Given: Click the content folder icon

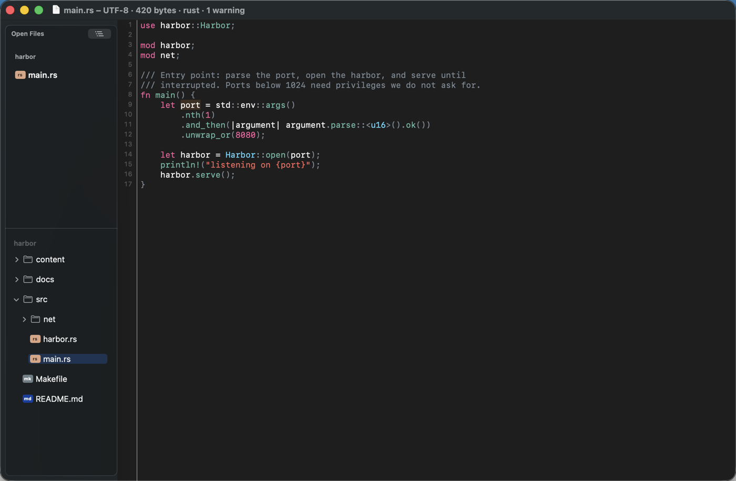Looking at the screenshot, I should (x=28, y=259).
